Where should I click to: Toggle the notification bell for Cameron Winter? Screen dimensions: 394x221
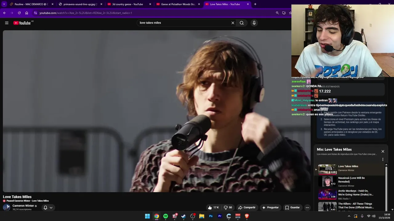pos(45,207)
